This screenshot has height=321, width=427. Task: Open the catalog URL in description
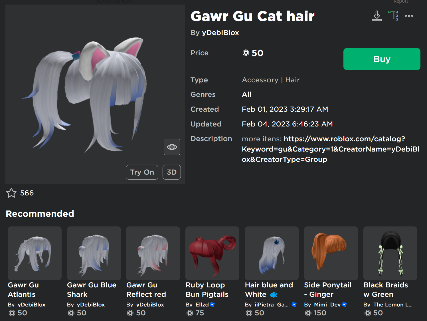coord(330,149)
